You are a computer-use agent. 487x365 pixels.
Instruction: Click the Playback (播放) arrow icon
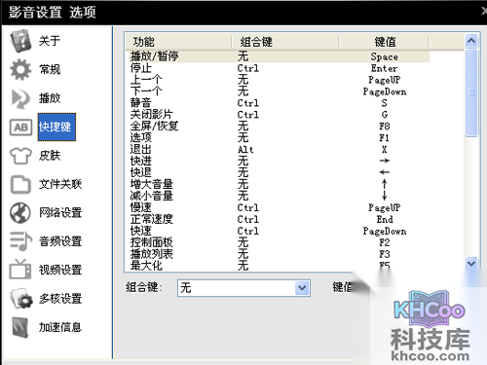pyautogui.click(x=20, y=98)
